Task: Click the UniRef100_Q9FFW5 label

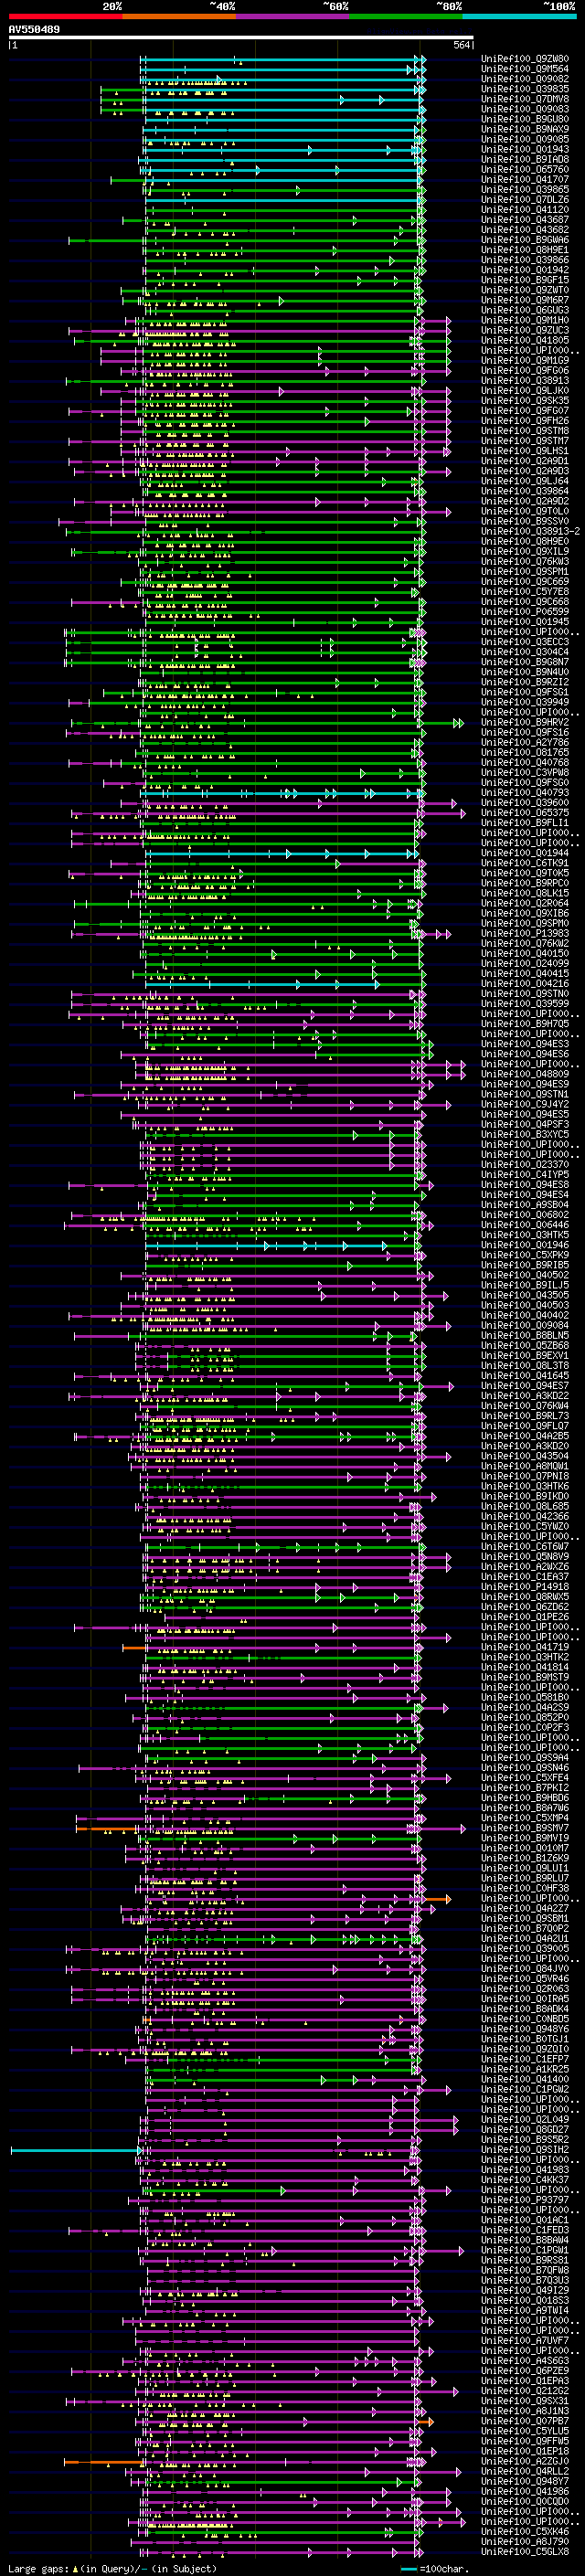Action: click(x=525, y=2441)
